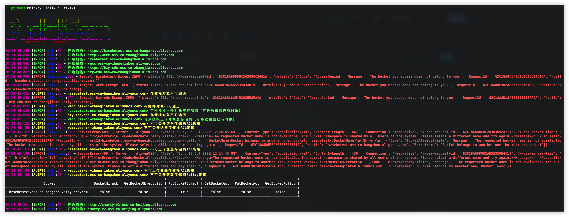
Task: Click the Author:UzJu text under the banner
Action: (x=36, y=42)
